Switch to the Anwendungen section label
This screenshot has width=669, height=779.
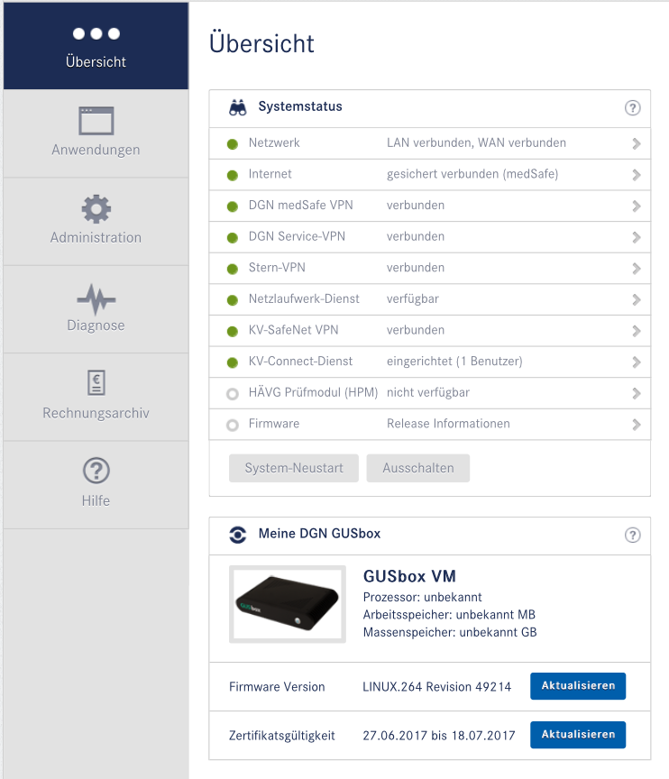[96, 150]
